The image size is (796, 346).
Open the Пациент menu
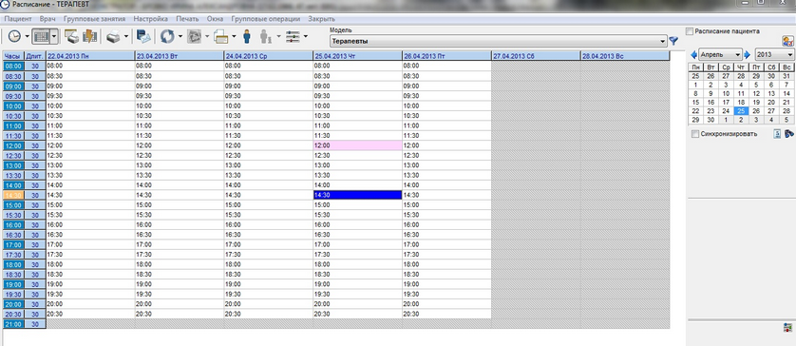pyautogui.click(x=18, y=19)
